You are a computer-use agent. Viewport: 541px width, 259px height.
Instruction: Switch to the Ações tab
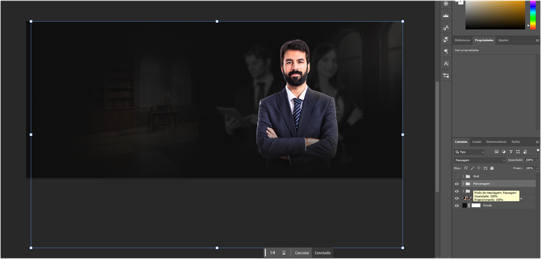point(516,142)
